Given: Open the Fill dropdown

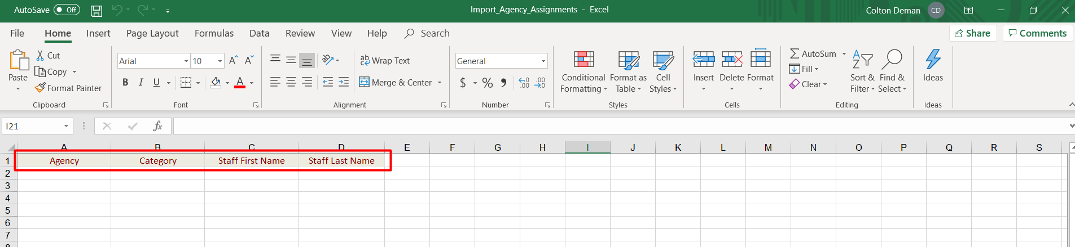Looking at the screenshot, I should [x=804, y=69].
